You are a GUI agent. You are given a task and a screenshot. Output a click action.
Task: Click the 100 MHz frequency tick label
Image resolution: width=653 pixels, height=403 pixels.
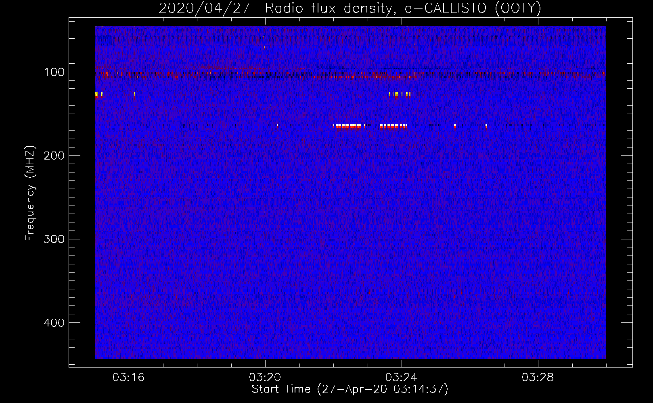tap(54, 72)
